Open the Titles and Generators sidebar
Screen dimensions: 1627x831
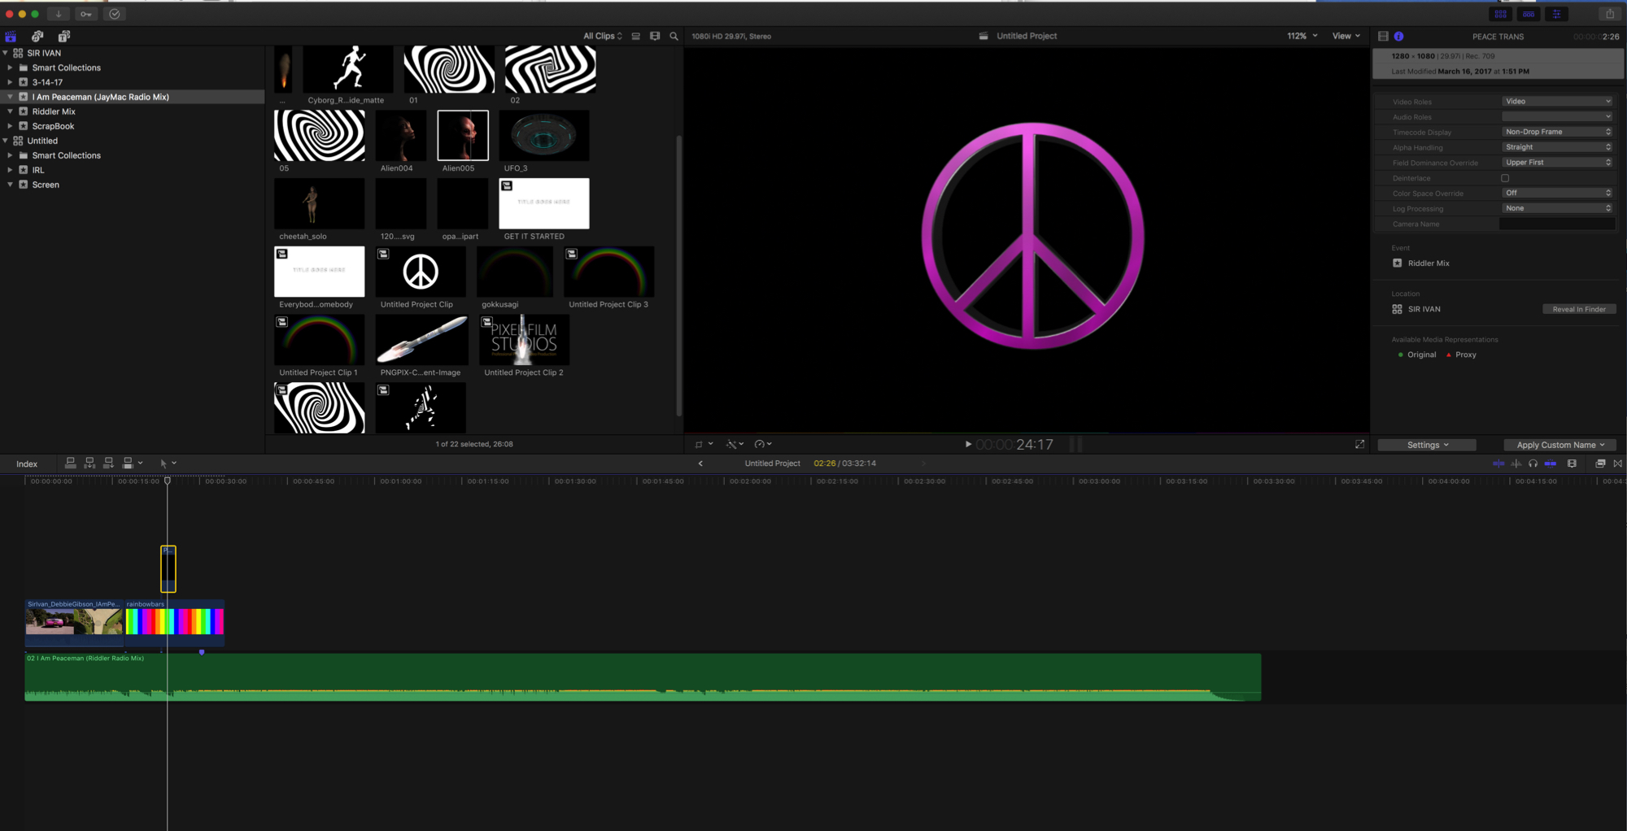click(64, 37)
